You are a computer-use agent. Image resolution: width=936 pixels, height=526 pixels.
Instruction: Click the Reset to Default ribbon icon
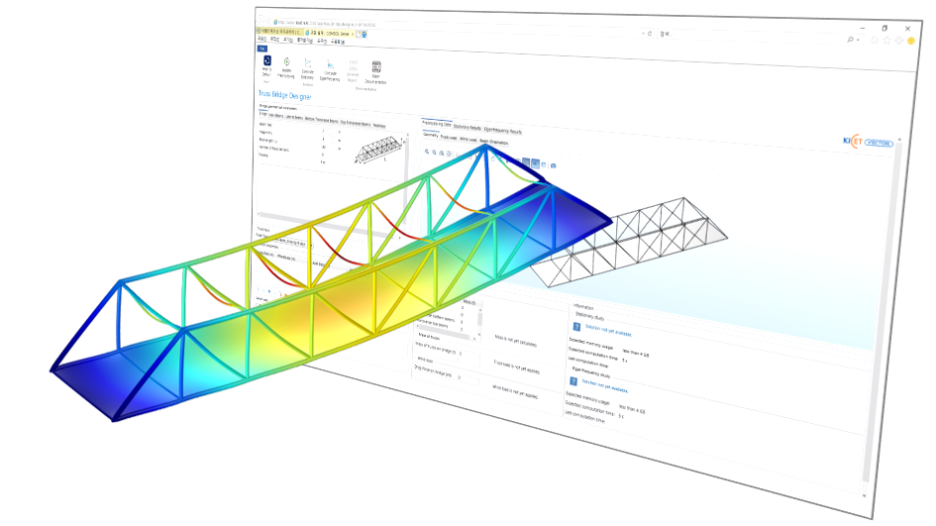click(x=266, y=61)
